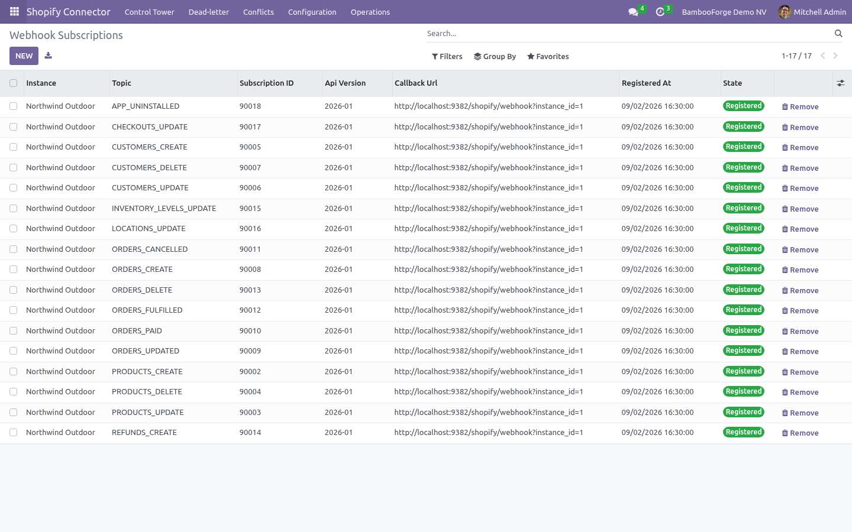The image size is (852, 532).
Task: Open the Group By dropdown
Action: (x=495, y=57)
